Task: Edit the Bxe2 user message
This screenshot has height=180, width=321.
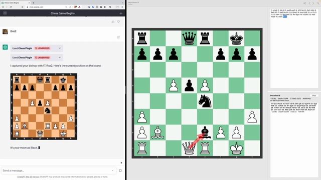Action: point(118,37)
